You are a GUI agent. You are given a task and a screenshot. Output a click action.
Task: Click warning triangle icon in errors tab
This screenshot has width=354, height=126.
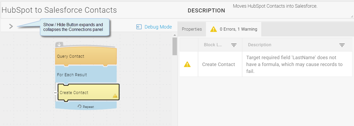[213, 29]
